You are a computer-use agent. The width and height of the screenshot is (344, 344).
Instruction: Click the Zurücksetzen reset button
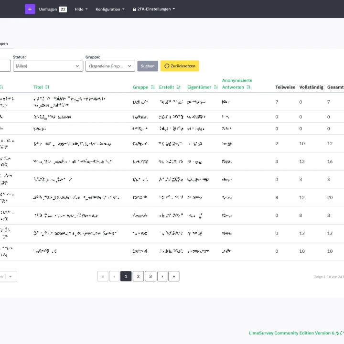(x=180, y=66)
